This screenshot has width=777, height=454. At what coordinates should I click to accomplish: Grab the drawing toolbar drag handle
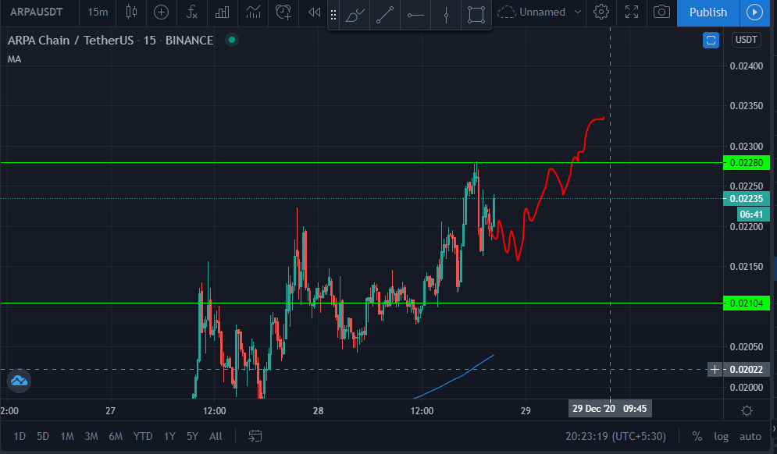point(333,15)
